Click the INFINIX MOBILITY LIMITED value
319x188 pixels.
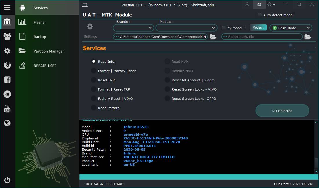pyautogui.click(x=149, y=157)
